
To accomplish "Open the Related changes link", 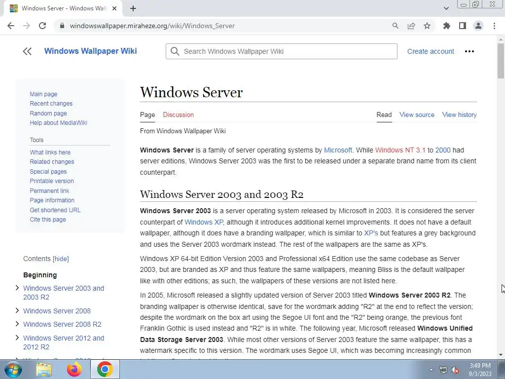I will point(52,162).
